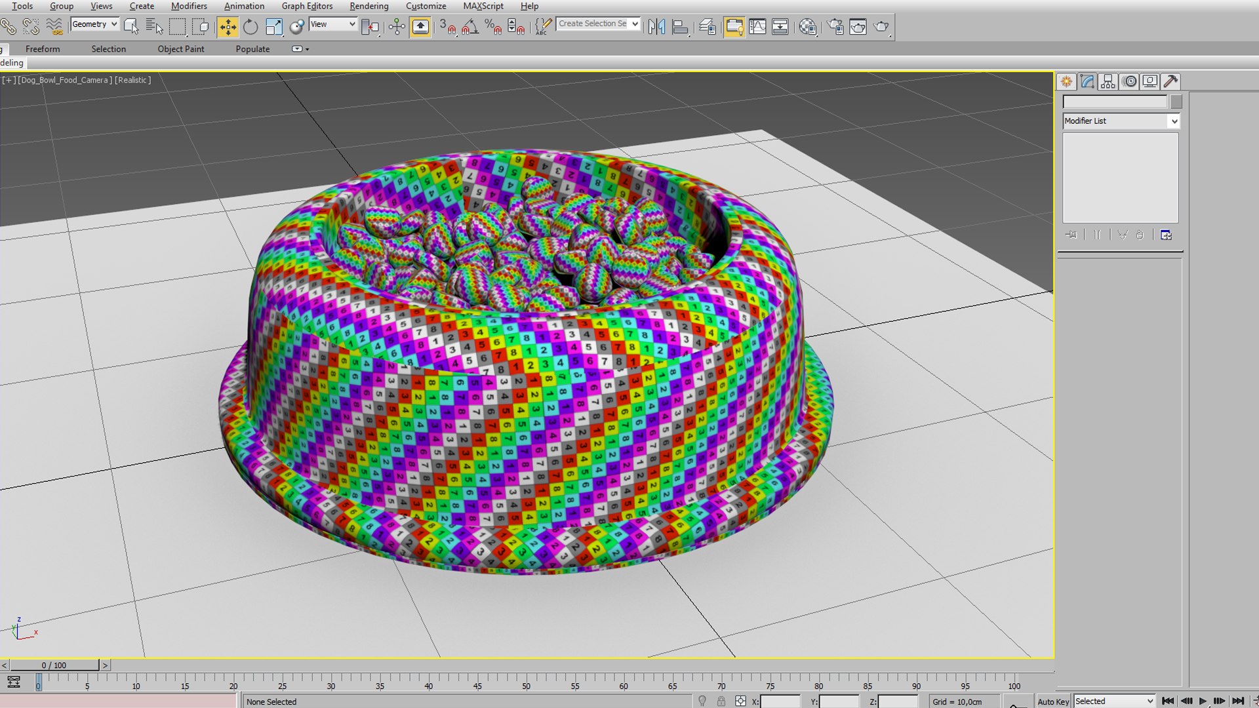1259x708 pixels.
Task: Click the Select and Place icon
Action: [x=297, y=27]
